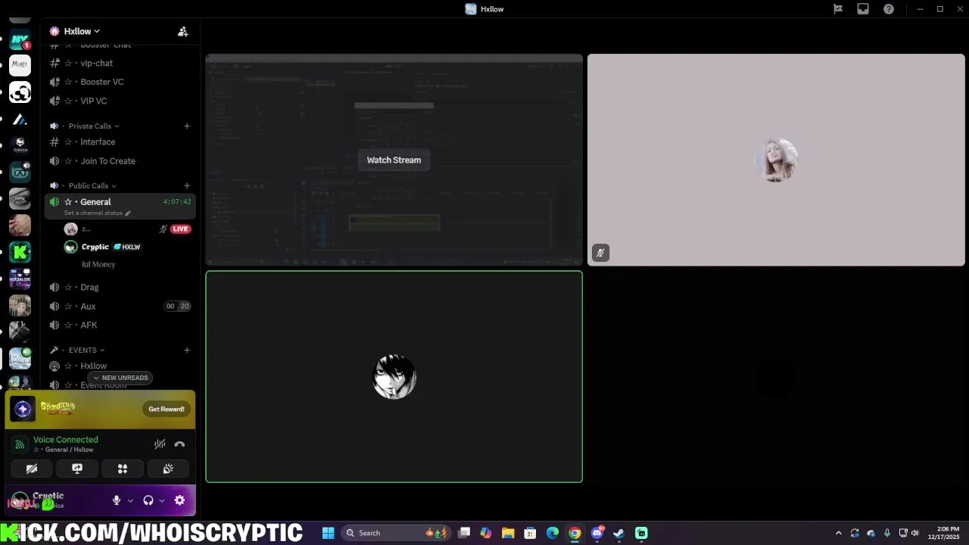The image size is (969, 545).
Task: Open the Help question mark icon
Action: click(x=889, y=9)
